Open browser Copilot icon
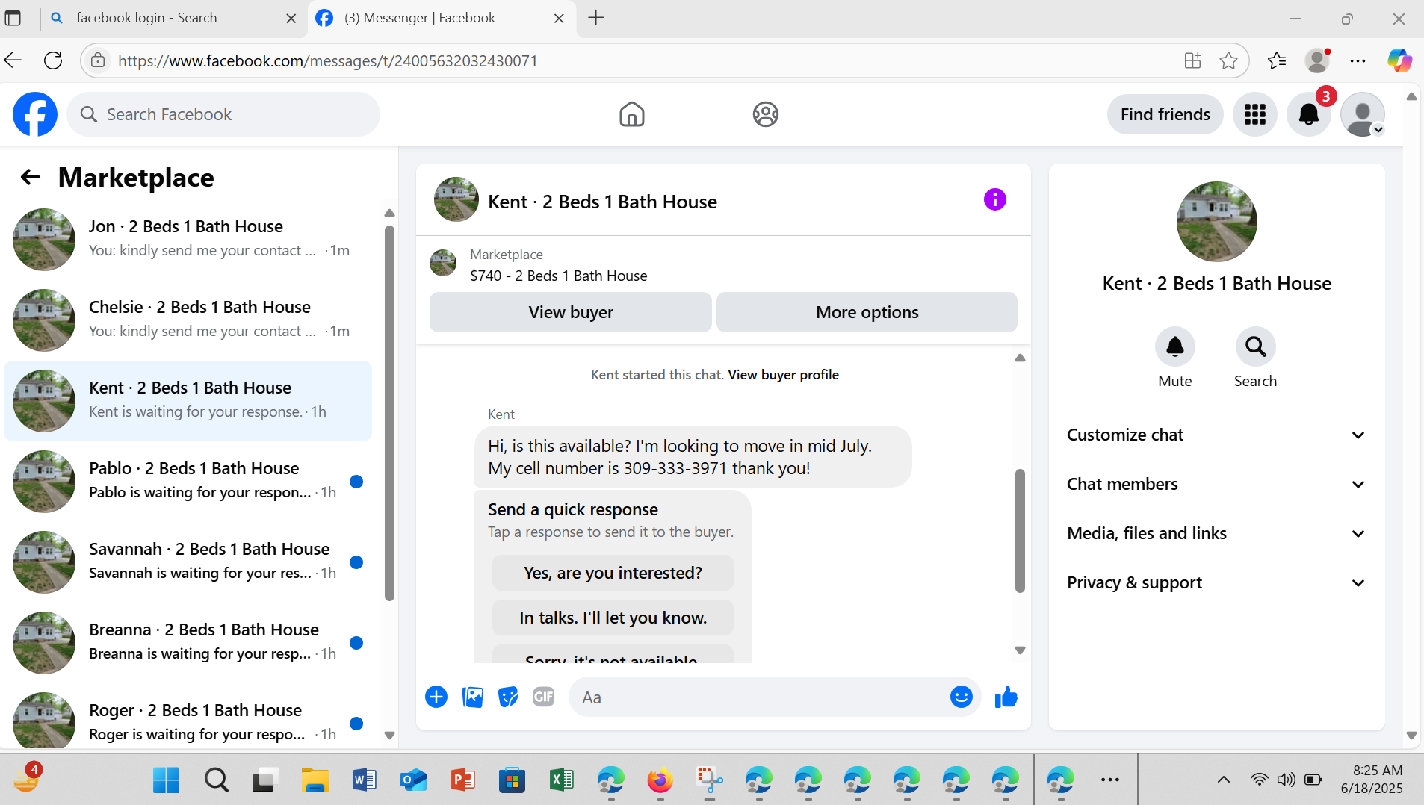The image size is (1424, 805). tap(1399, 61)
